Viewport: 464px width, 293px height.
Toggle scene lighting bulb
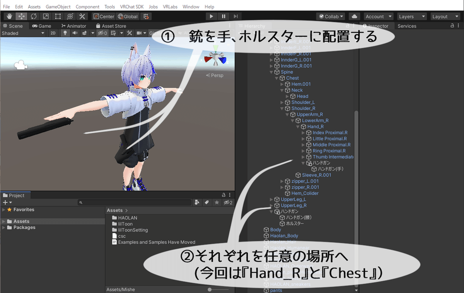65,33
